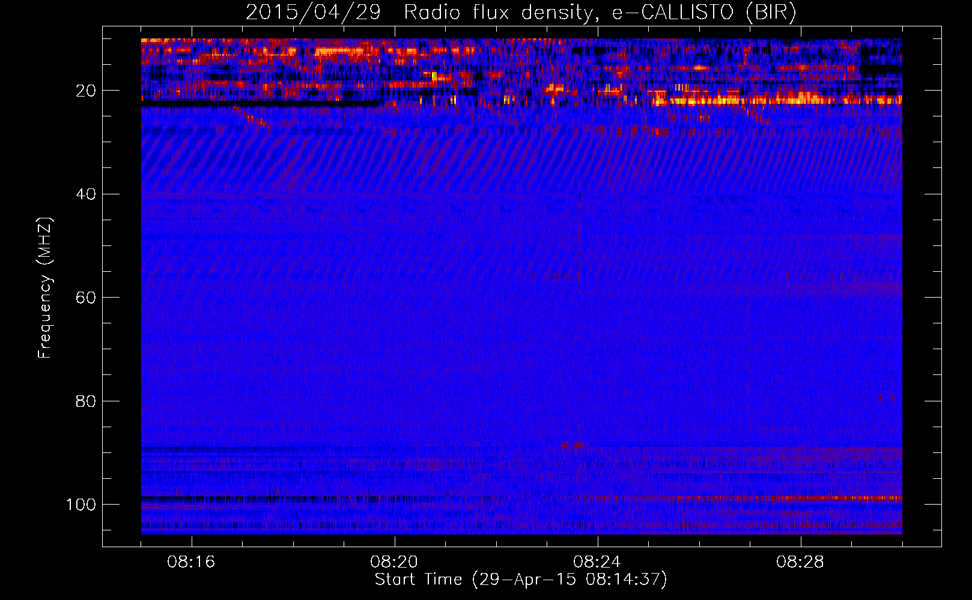Click the 08:28 time tick label

[x=800, y=562]
